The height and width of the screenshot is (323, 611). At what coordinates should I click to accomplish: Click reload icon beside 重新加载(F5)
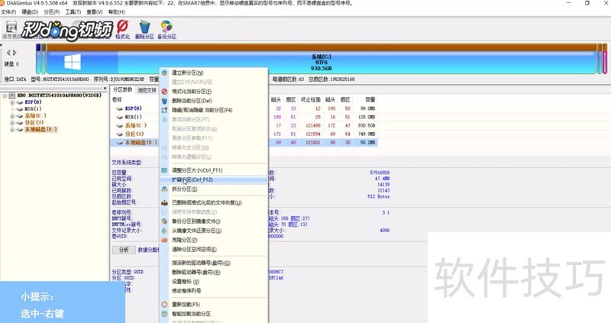coord(164,305)
